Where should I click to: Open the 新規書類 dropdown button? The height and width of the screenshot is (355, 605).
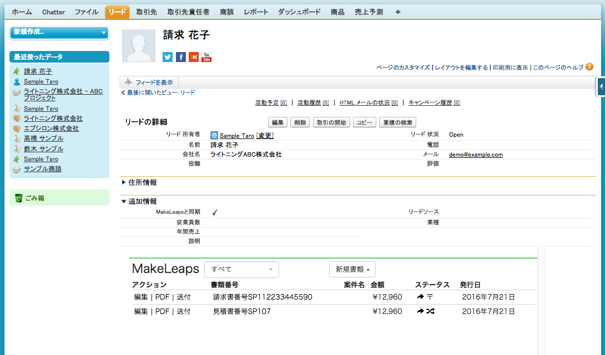click(352, 270)
